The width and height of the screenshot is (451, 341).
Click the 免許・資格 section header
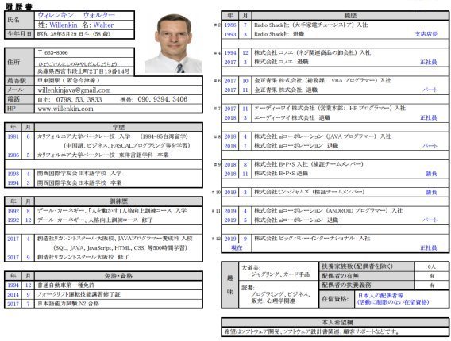pos(118,276)
